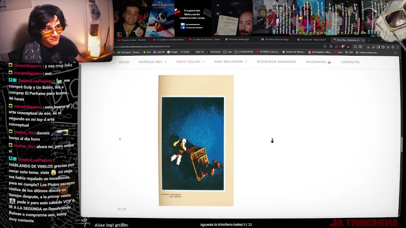The height and width of the screenshot is (228, 406).
Task: Go to the previous gallery image
Action: (120, 139)
